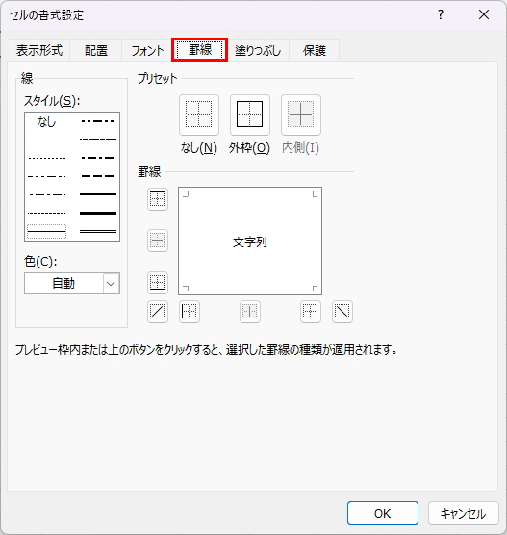
Task: Click the 文字列 border preview box
Action: tap(250, 241)
